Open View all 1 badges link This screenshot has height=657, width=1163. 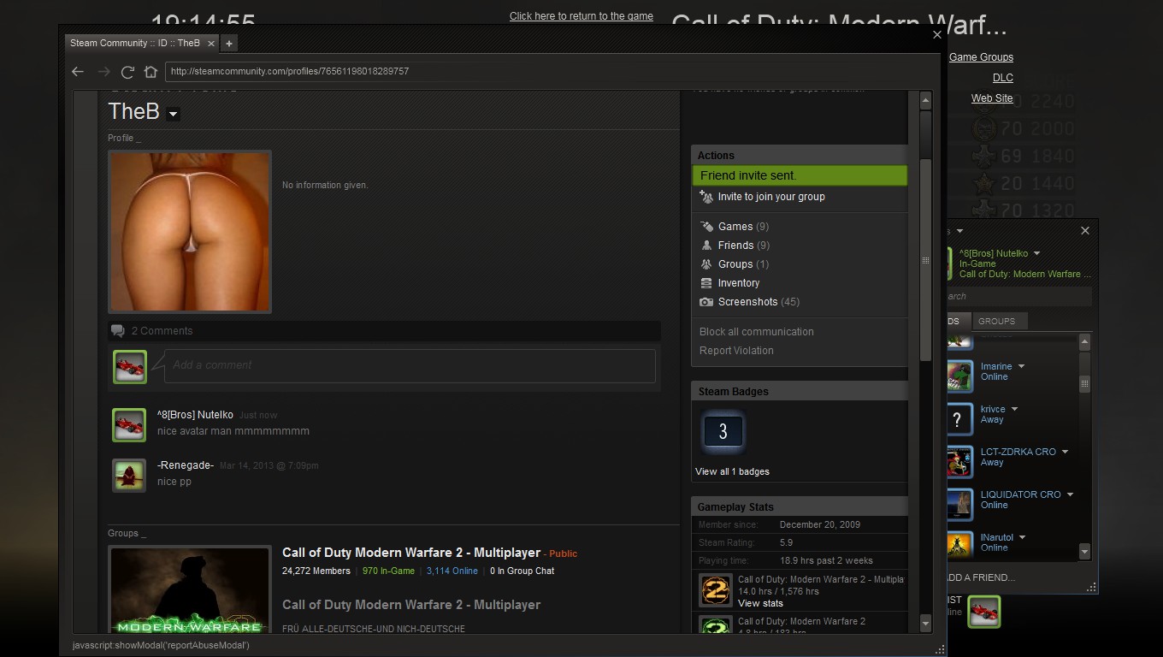(x=732, y=471)
